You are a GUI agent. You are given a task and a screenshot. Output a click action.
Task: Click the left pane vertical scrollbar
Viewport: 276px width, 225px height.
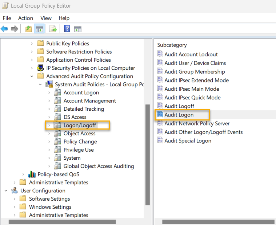click(x=148, y=156)
